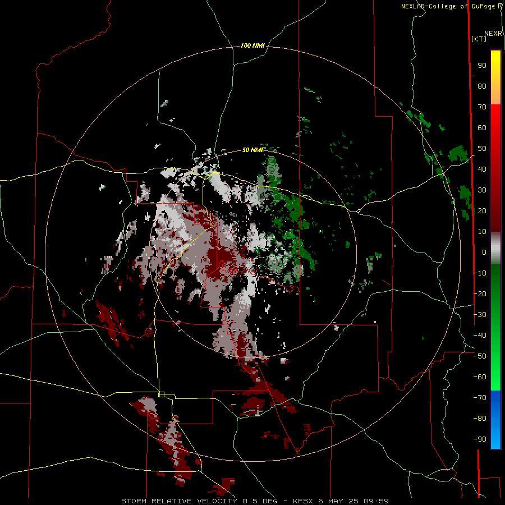The width and height of the screenshot is (505, 505).
Task: Click the NEXR label above color scale
Action: (493, 34)
